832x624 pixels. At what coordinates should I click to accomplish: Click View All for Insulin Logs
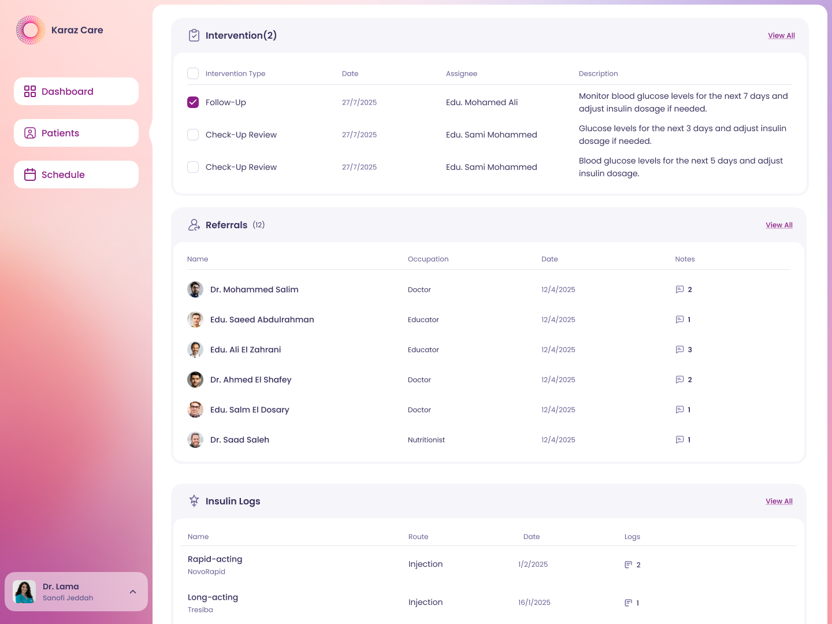[x=779, y=501]
